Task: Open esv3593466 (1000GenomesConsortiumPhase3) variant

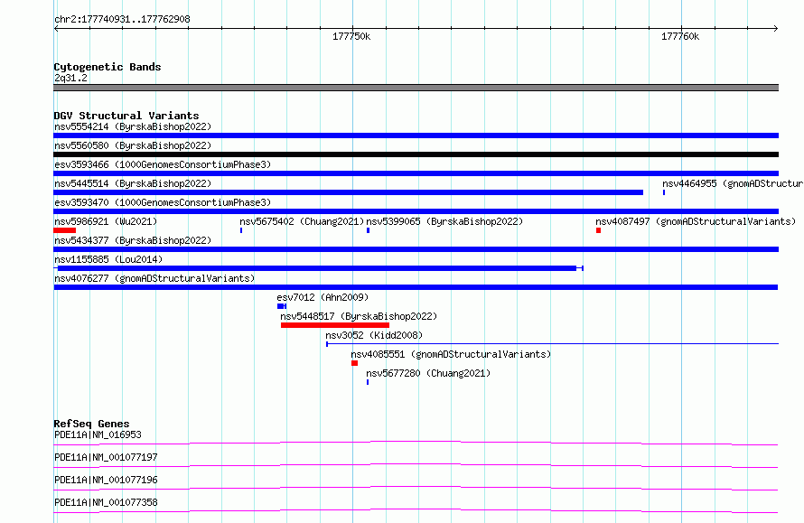Action: pyautogui.click(x=163, y=164)
